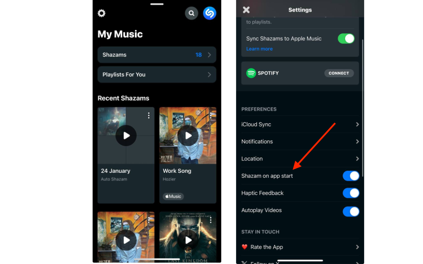
Task: Tap the Spotify logo icon
Action: coord(251,73)
